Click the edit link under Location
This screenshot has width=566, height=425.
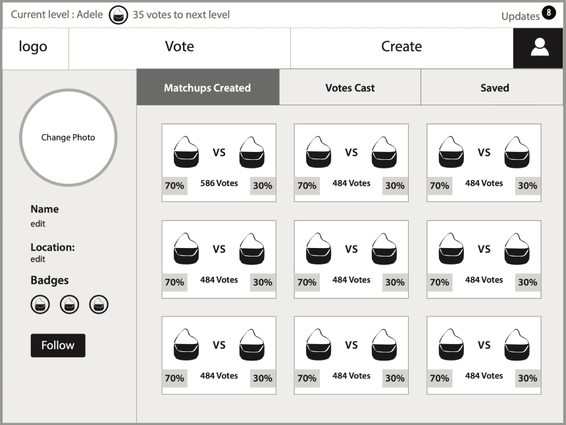[x=38, y=259]
